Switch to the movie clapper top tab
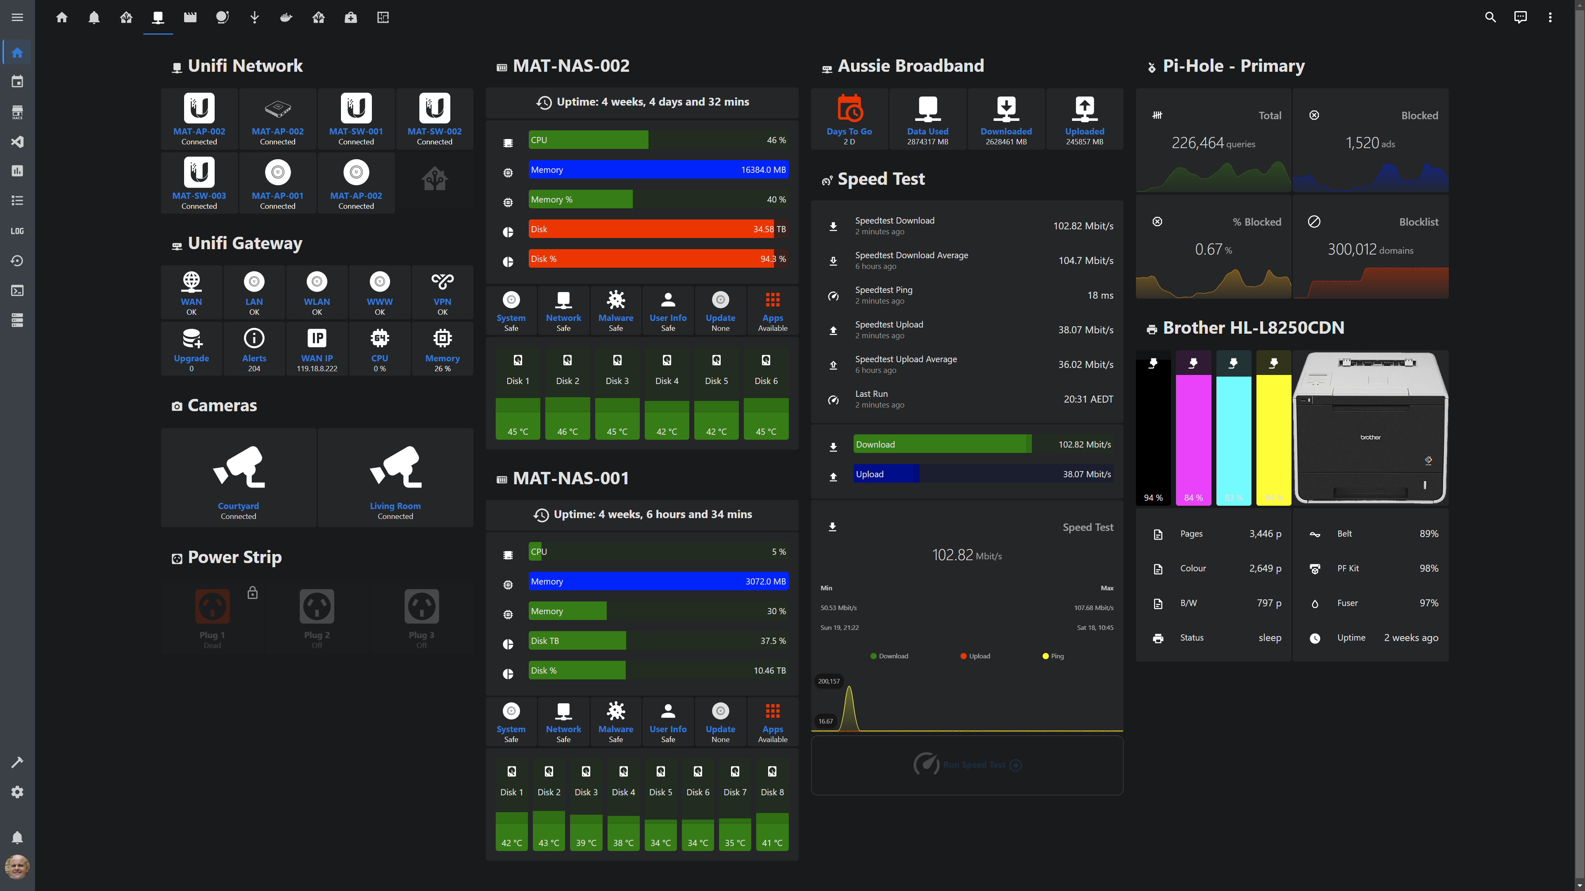This screenshot has width=1585, height=891. [190, 17]
